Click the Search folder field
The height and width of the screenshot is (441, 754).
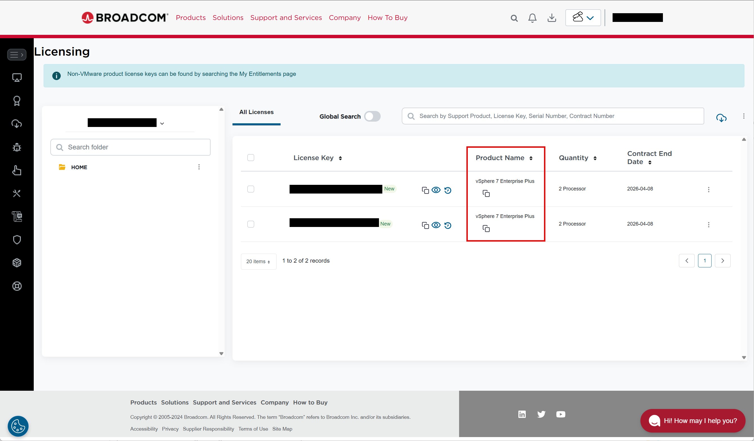point(130,147)
